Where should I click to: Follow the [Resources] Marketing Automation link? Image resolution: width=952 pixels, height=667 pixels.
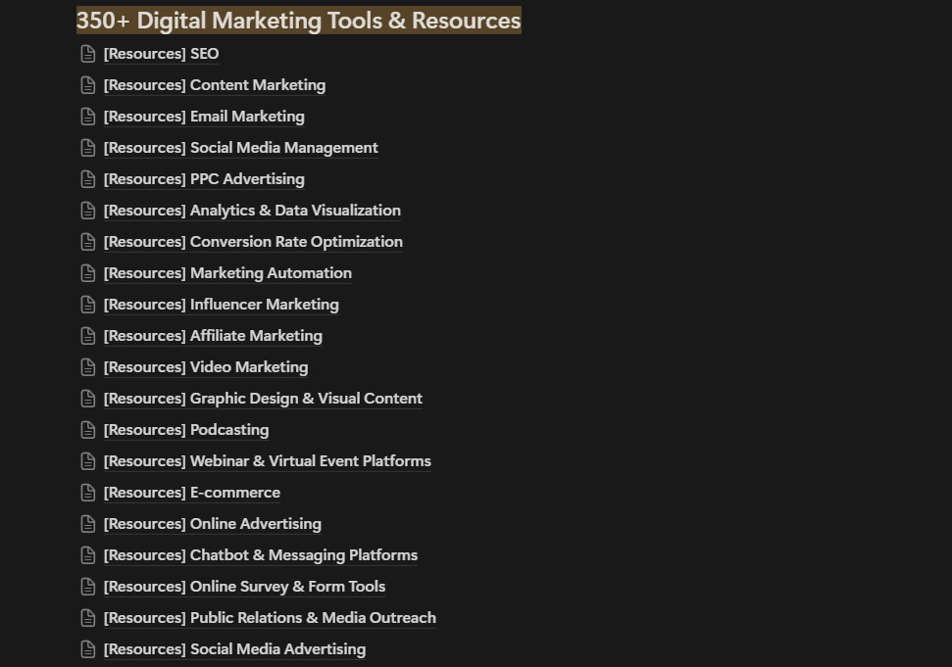pyautogui.click(x=227, y=273)
